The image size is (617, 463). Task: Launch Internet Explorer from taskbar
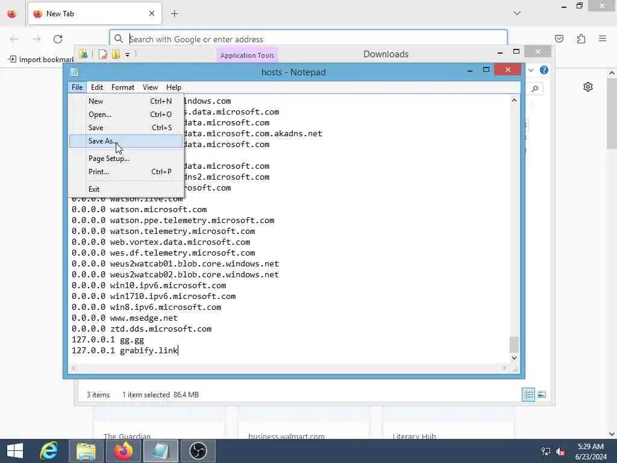coord(49,451)
